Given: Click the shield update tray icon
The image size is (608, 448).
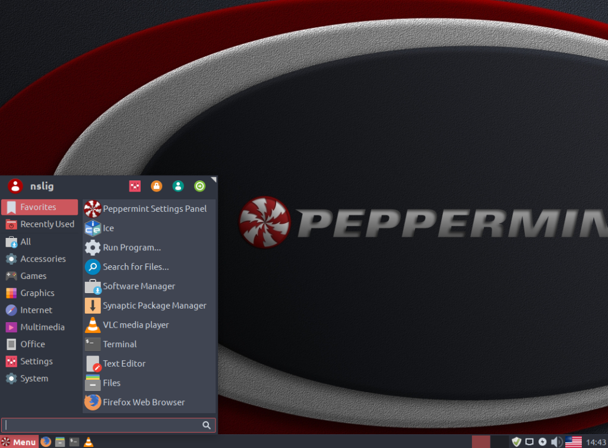Looking at the screenshot, I should (x=516, y=442).
